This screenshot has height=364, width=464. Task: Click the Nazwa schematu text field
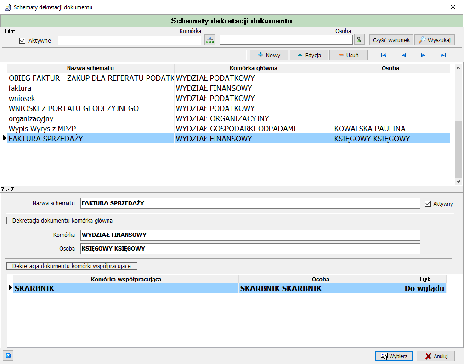point(250,203)
